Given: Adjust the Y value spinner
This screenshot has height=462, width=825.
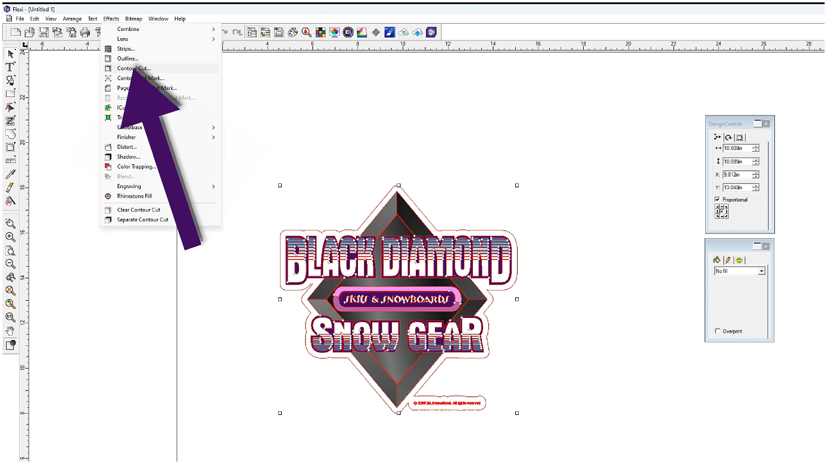Looking at the screenshot, I should [756, 188].
